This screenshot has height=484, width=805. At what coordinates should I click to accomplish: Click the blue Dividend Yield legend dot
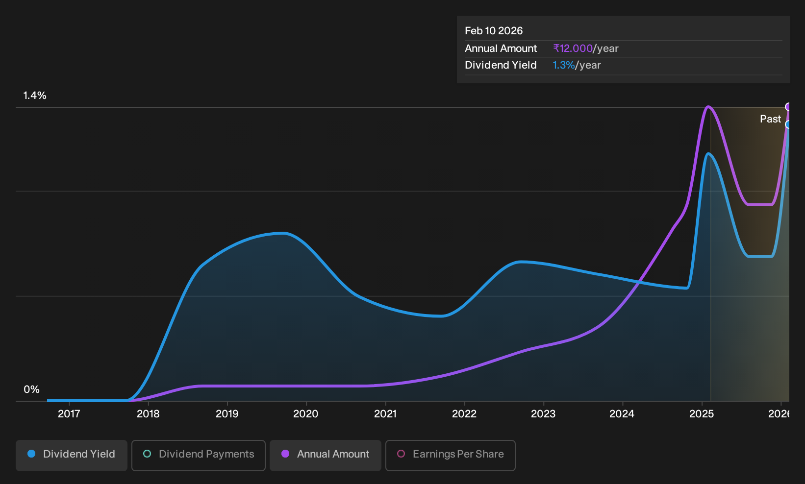click(31, 454)
